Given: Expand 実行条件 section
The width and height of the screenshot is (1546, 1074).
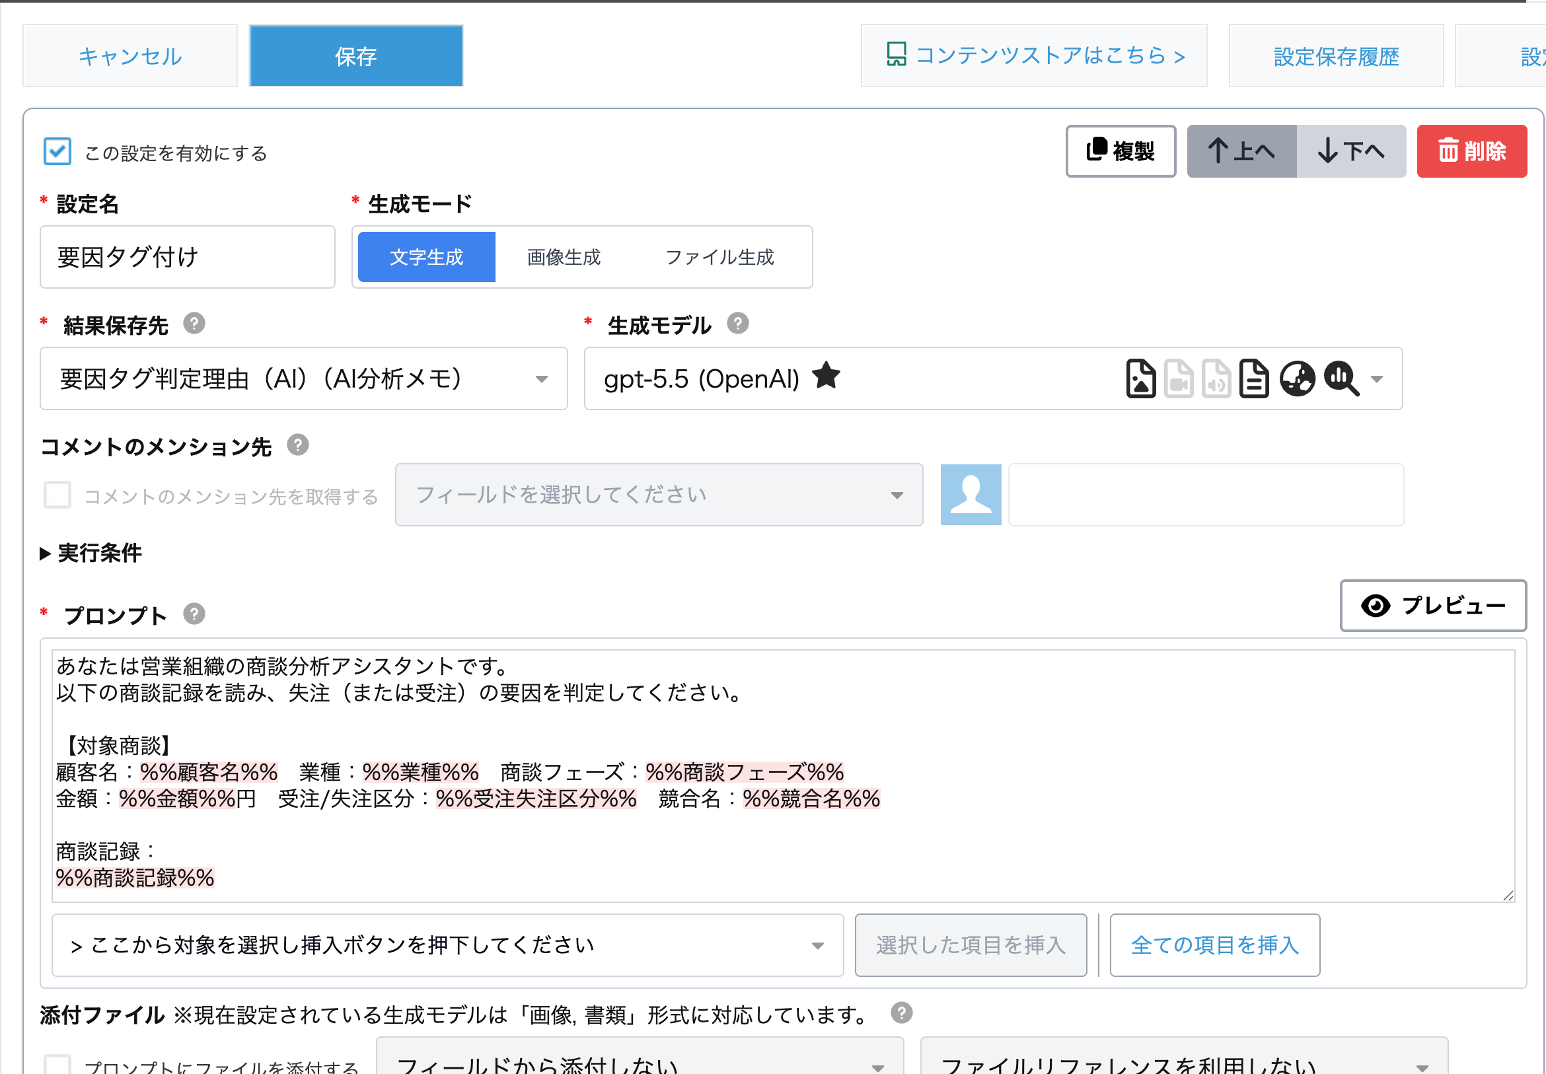Looking at the screenshot, I should 91,554.
